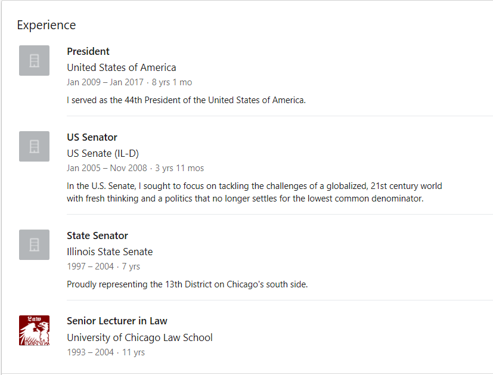Click the 13th District description text

pyautogui.click(x=187, y=284)
